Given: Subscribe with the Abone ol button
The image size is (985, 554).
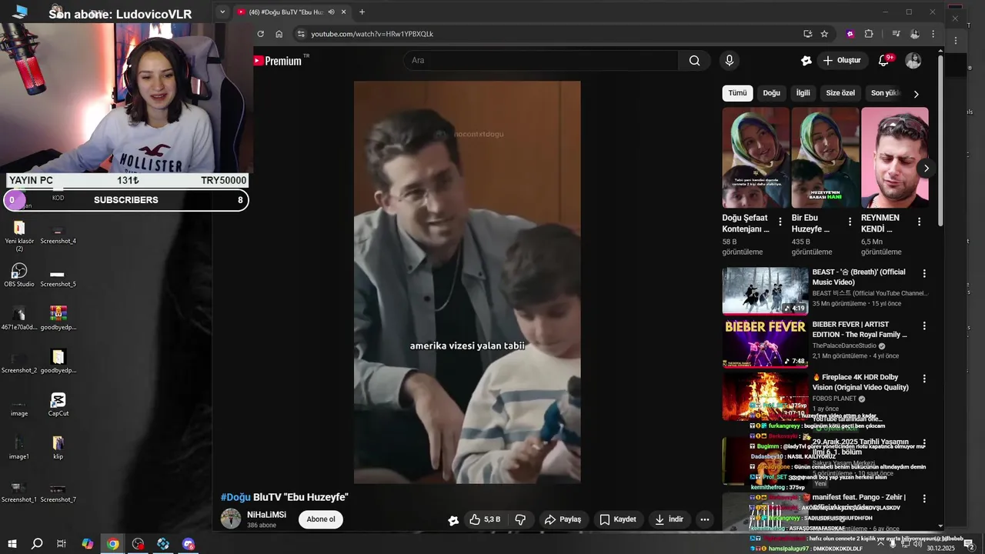Looking at the screenshot, I should (321, 519).
